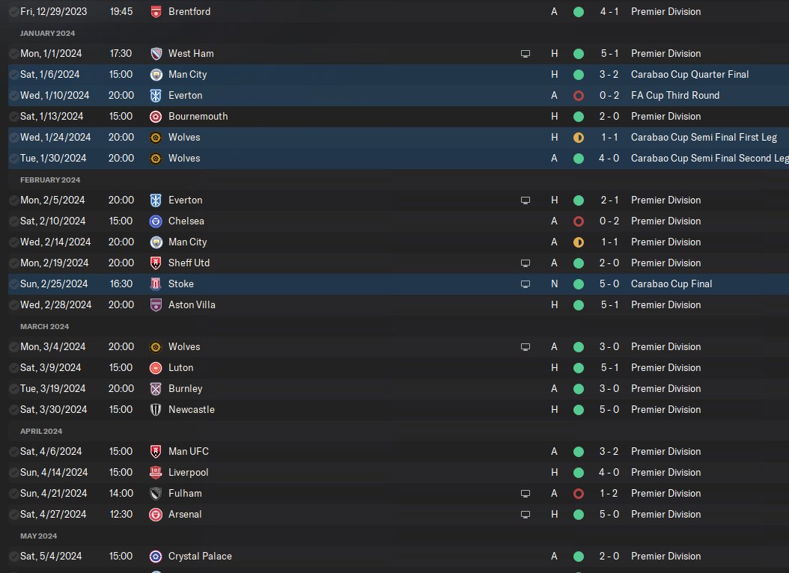Click the TV icon on Carabao Cup Final row
The height and width of the screenshot is (573, 789).
(526, 284)
